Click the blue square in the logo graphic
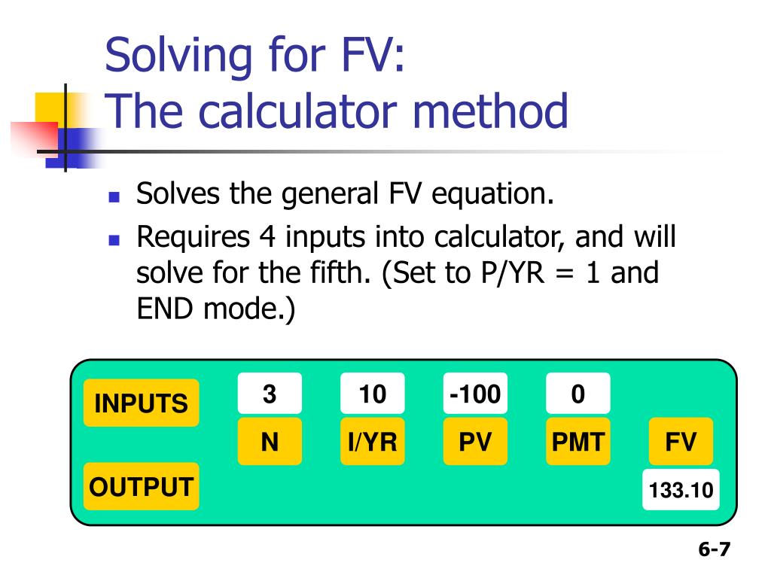 pos(74,148)
